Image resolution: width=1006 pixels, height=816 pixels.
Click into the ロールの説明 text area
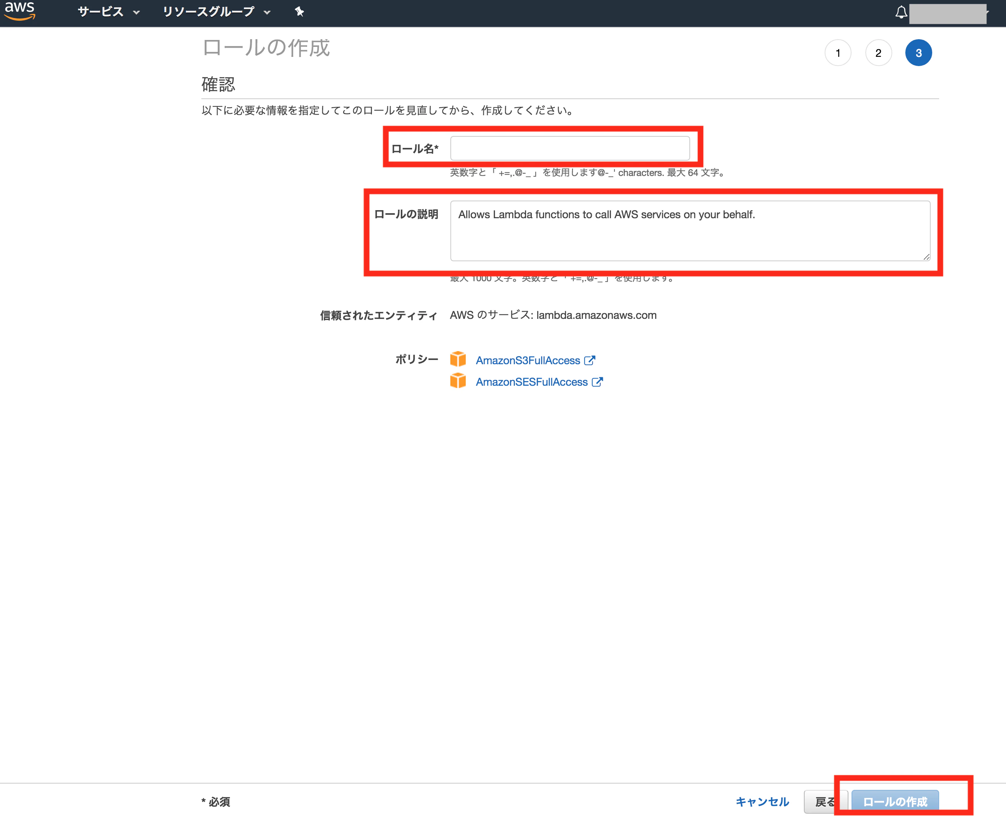tap(690, 231)
